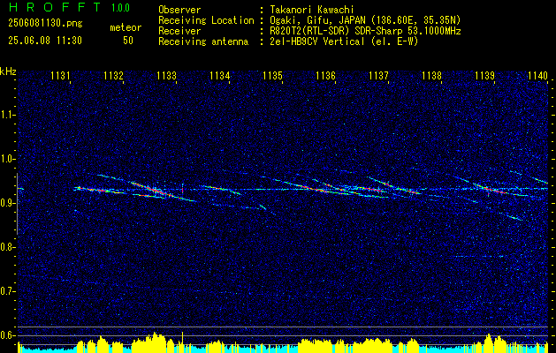This screenshot has height=353, width=556.
Task: Click the 1137 time axis marker
Action: pos(378,75)
